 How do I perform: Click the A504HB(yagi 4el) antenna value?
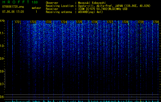(90, 12)
